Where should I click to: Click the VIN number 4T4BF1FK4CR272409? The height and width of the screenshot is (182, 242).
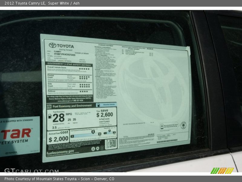click(x=64, y=54)
